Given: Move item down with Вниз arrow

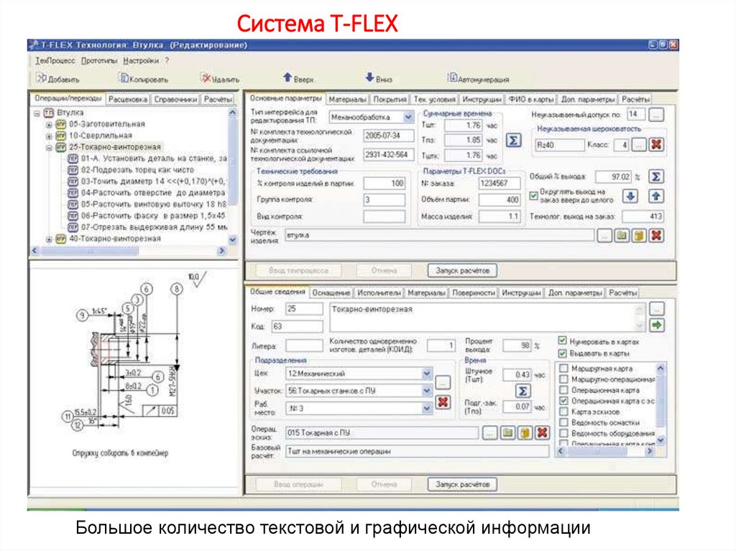Looking at the screenshot, I should pos(378,78).
